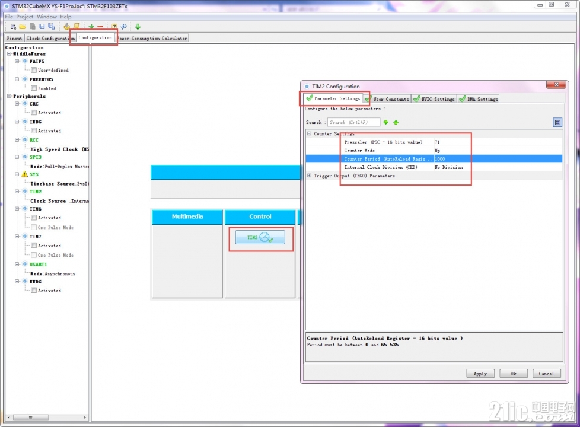Collapse the MiddleWares tree node

coord(9,53)
